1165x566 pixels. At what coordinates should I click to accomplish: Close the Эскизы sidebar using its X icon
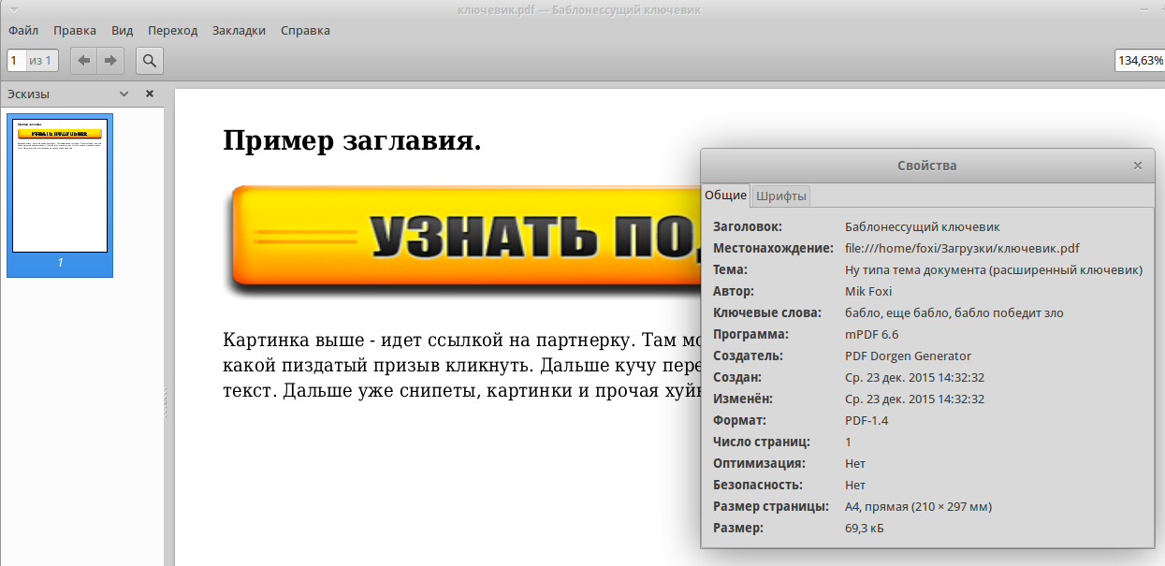tap(149, 94)
